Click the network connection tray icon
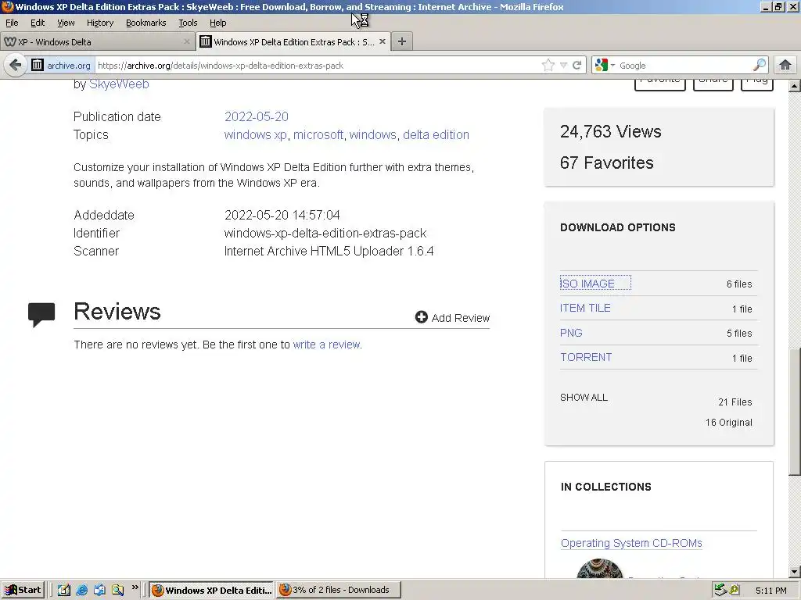Image resolution: width=801 pixels, height=600 pixels. pyautogui.click(x=720, y=591)
